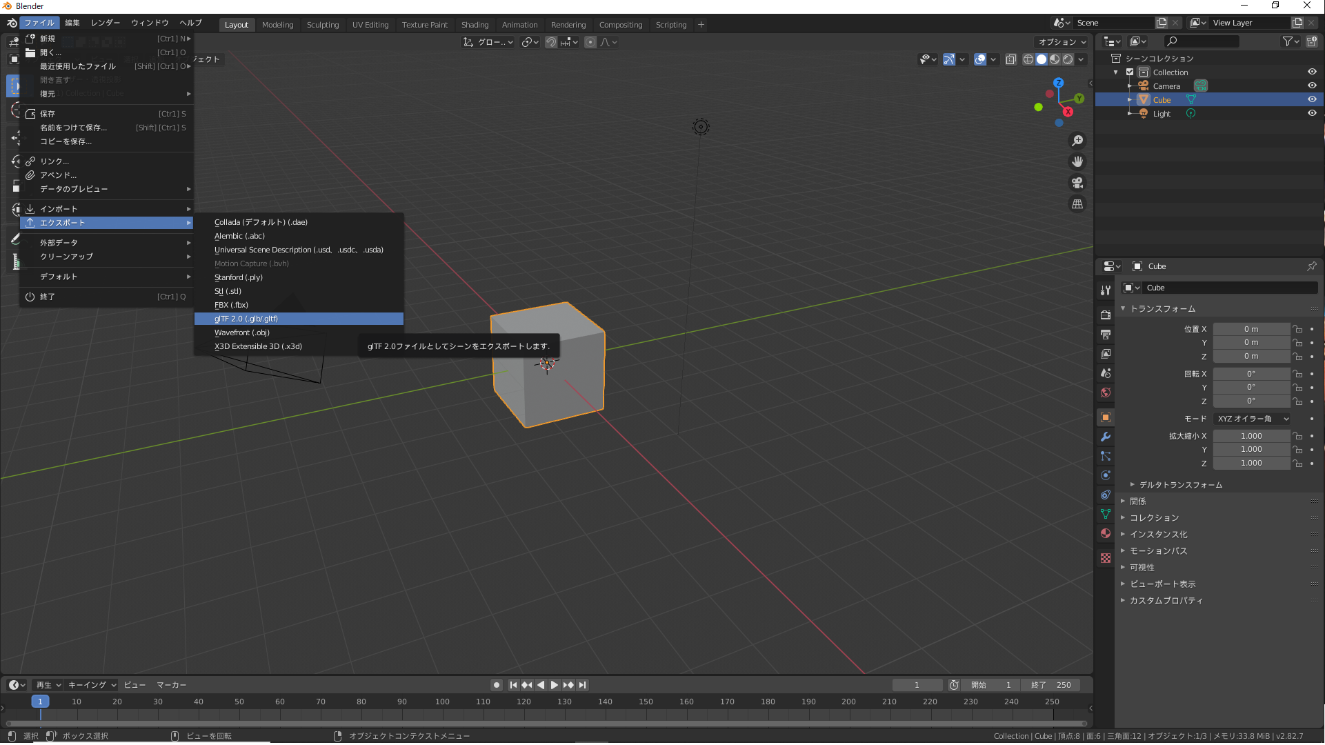Uncheck the Collection checkbox in outliner
Image resolution: width=1325 pixels, height=745 pixels.
point(1130,72)
